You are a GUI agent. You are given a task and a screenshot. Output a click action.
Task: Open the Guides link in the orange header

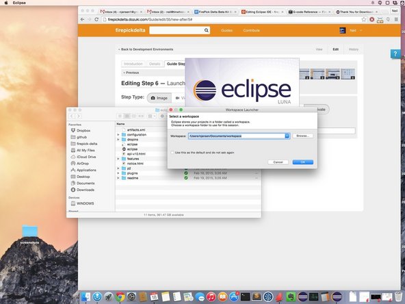click(226, 31)
